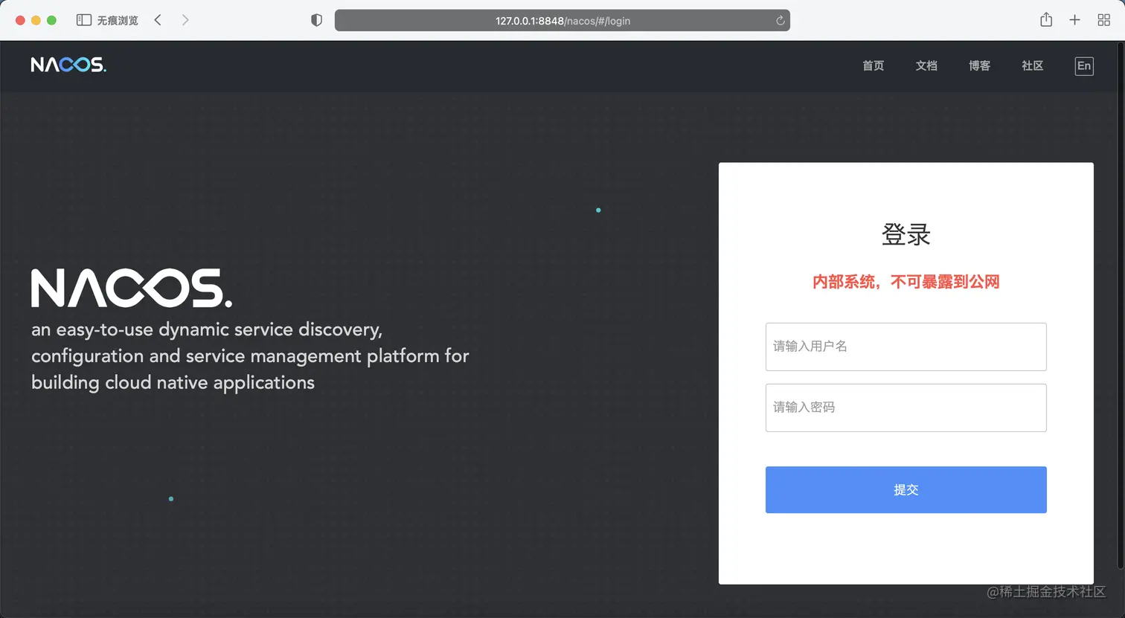This screenshot has height=618, width=1125.
Task: Go forward with Safari forward arrow
Action: [x=185, y=20]
